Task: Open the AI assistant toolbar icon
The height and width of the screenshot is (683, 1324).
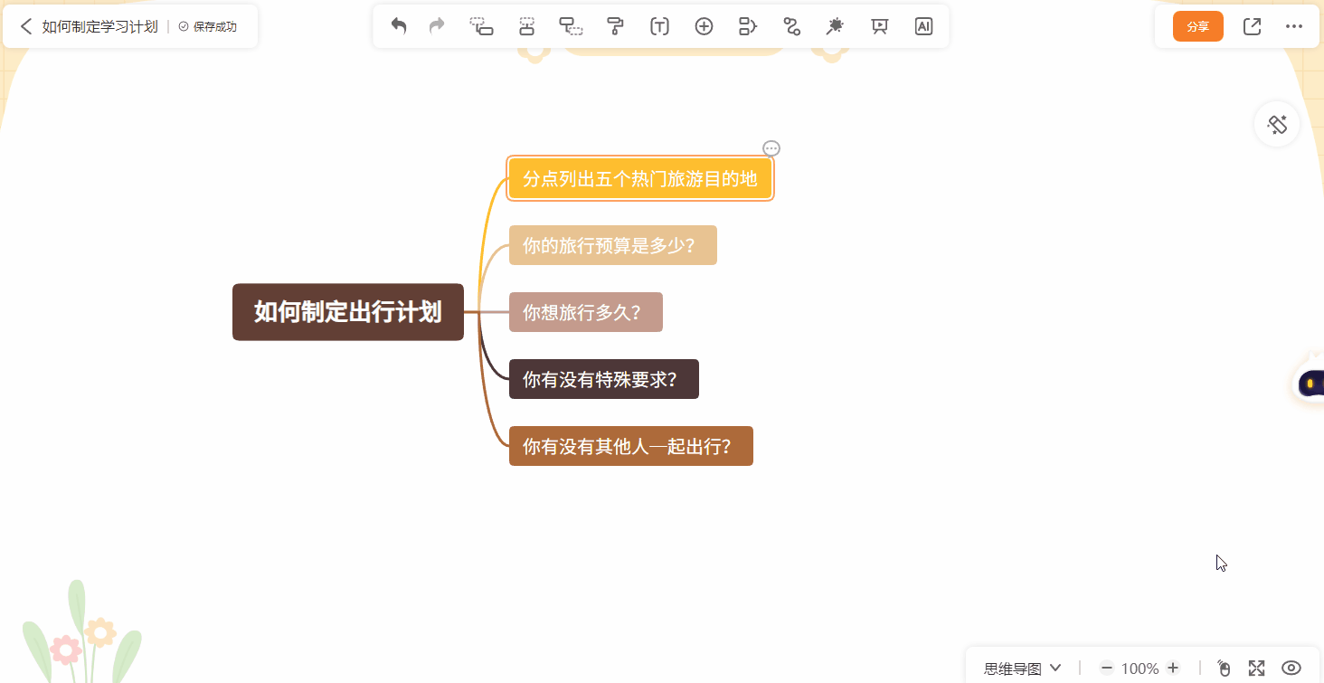Action: click(x=923, y=26)
